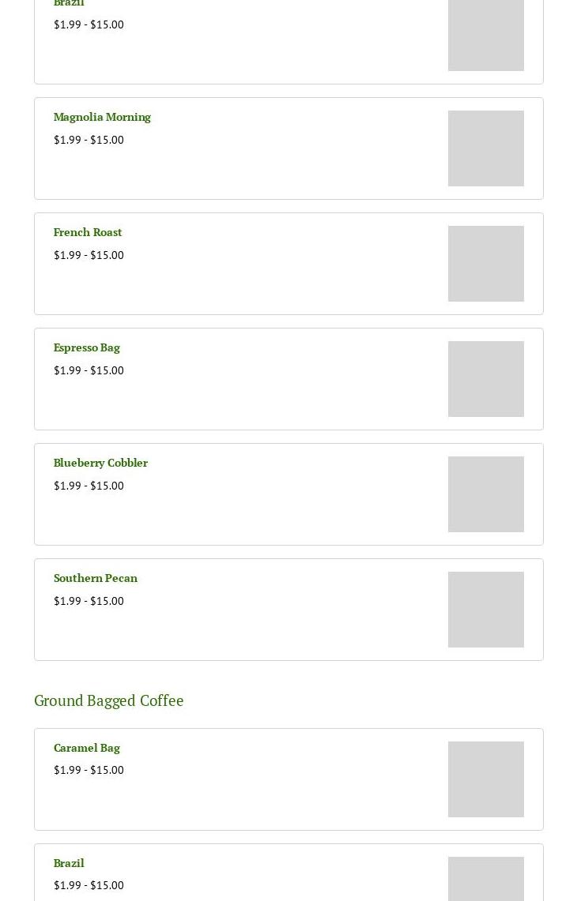Select the French Roast price text
577x901 pixels.
(89, 255)
